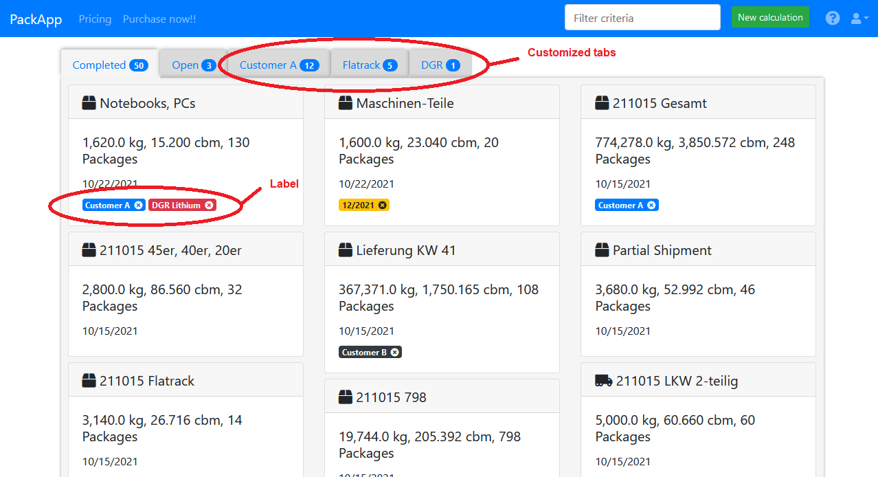Click the package icon beside Notebooks, PCs

pos(89,102)
